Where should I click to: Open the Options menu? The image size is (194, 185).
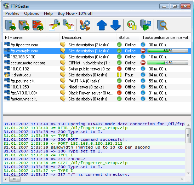[32, 13]
